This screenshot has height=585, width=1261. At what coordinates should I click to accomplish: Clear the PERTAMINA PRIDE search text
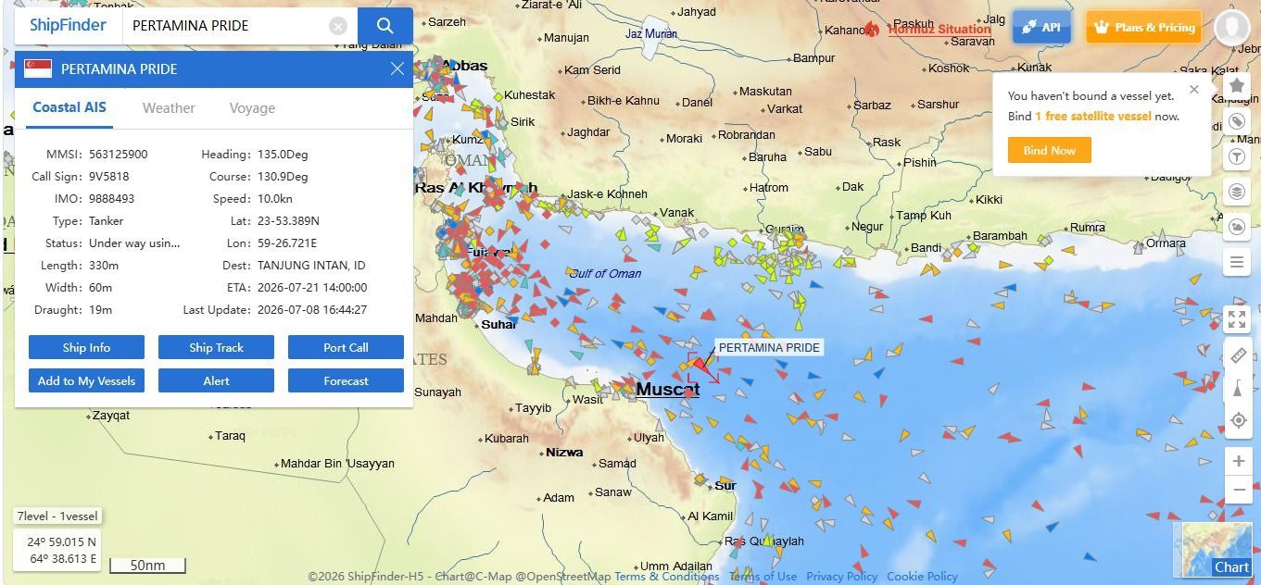click(339, 26)
